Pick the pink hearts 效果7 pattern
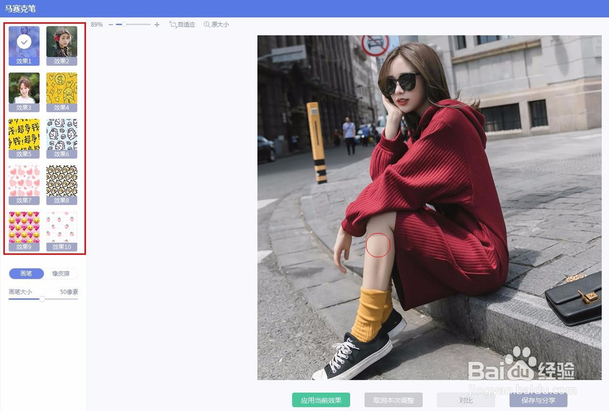The width and height of the screenshot is (609, 411). (x=24, y=185)
